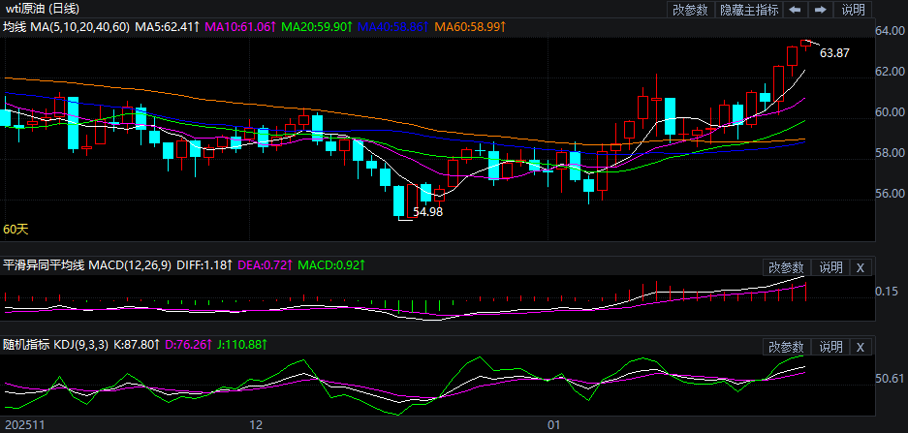Open KDJ panel 改参数 settings
908x433 pixels.
(786, 347)
